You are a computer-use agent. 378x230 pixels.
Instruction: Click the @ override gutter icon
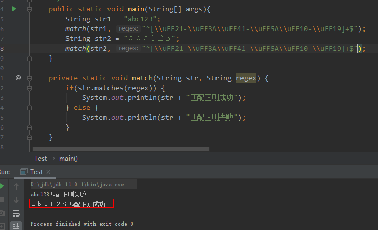(x=18, y=78)
